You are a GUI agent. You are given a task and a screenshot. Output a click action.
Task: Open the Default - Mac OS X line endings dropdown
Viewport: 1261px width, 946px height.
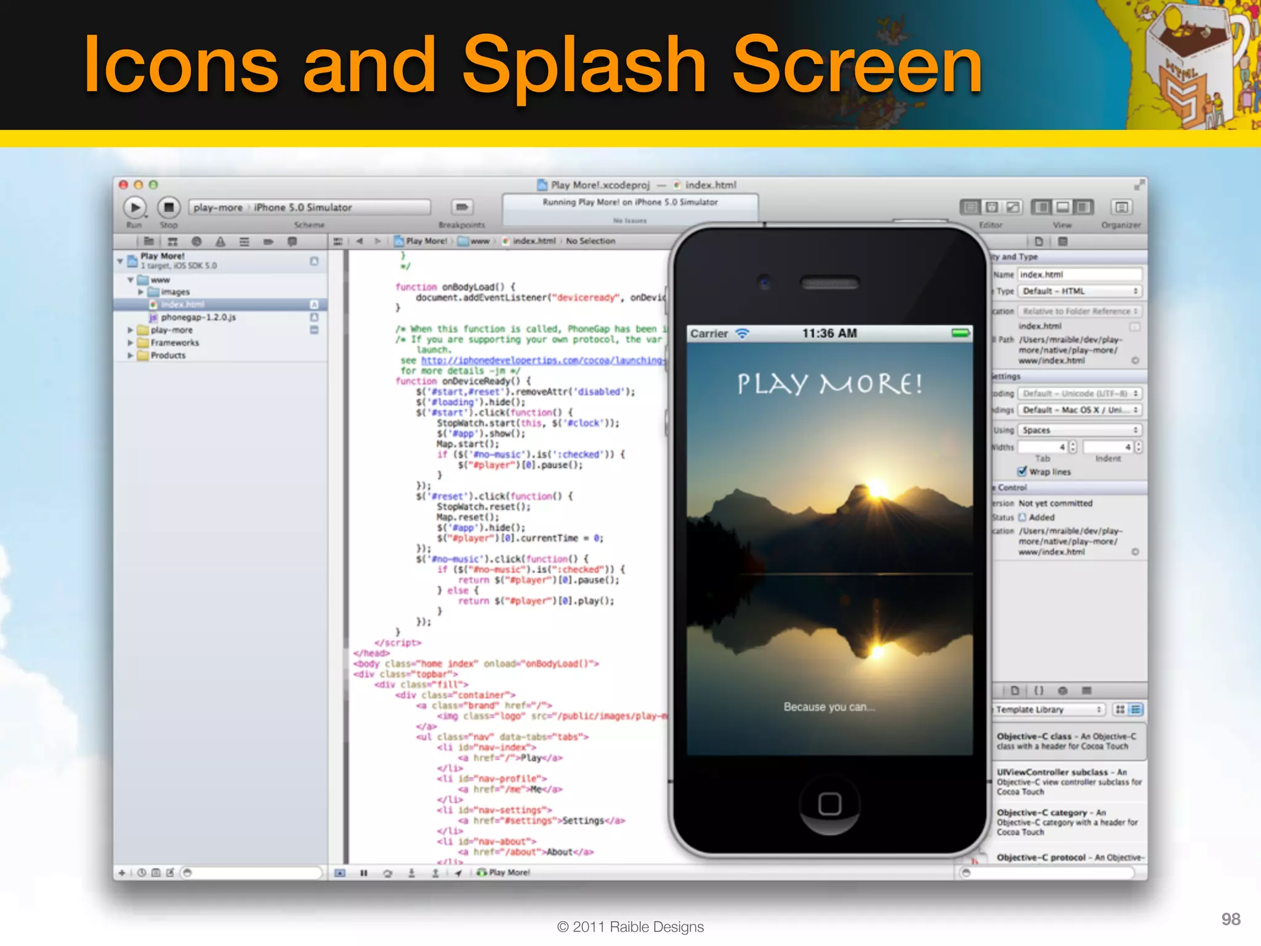click(1080, 410)
